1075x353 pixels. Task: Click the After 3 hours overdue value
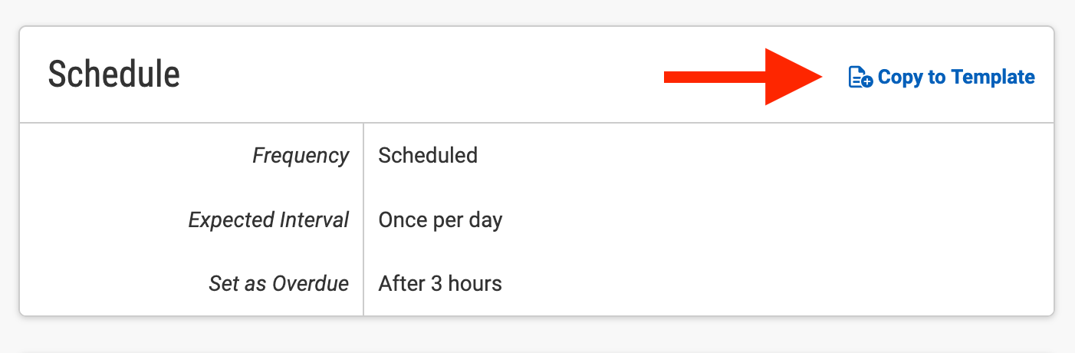pos(440,284)
